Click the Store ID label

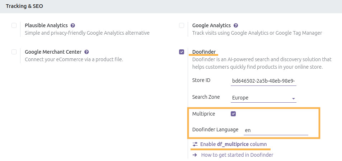(x=201, y=80)
